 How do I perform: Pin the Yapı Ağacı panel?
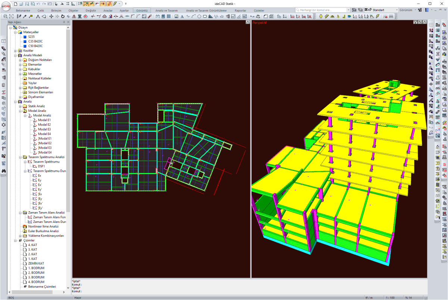tap(64, 22)
